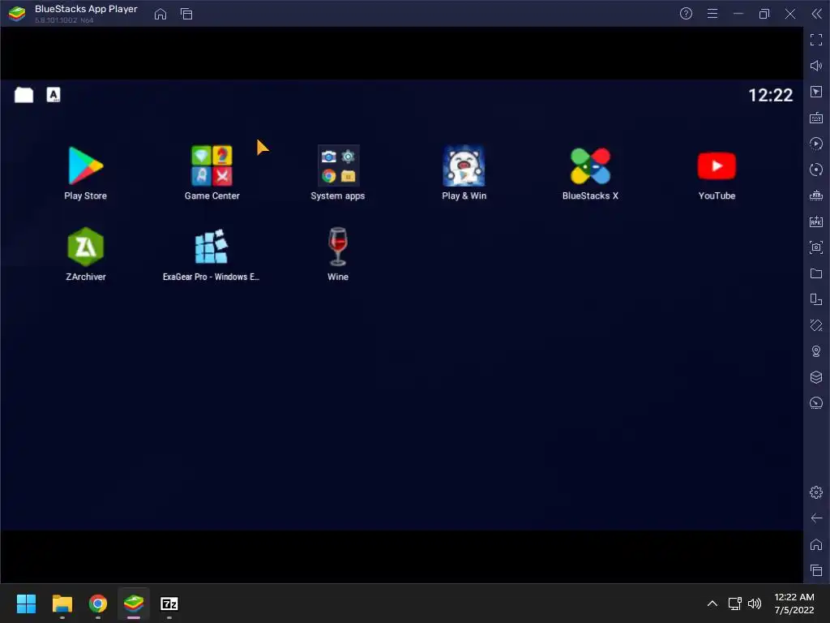The width and height of the screenshot is (830, 623).
Task: Click the Android back arrow in sidebar
Action: tap(816, 518)
